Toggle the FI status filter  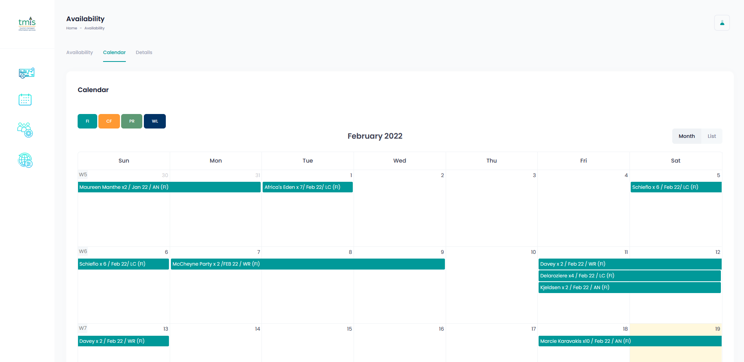pyautogui.click(x=87, y=121)
